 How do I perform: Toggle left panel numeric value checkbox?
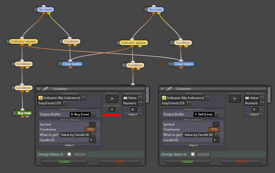click(139, 110)
